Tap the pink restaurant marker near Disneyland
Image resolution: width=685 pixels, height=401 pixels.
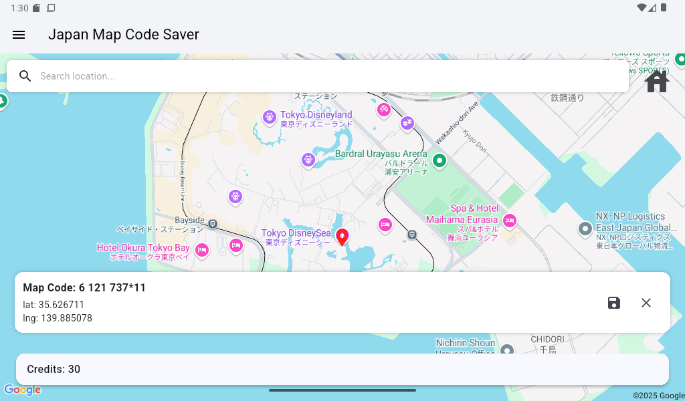coord(384,110)
